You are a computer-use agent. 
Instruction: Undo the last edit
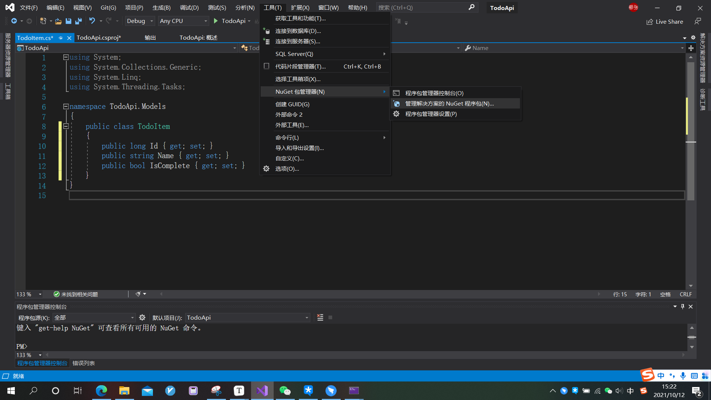pos(92,21)
